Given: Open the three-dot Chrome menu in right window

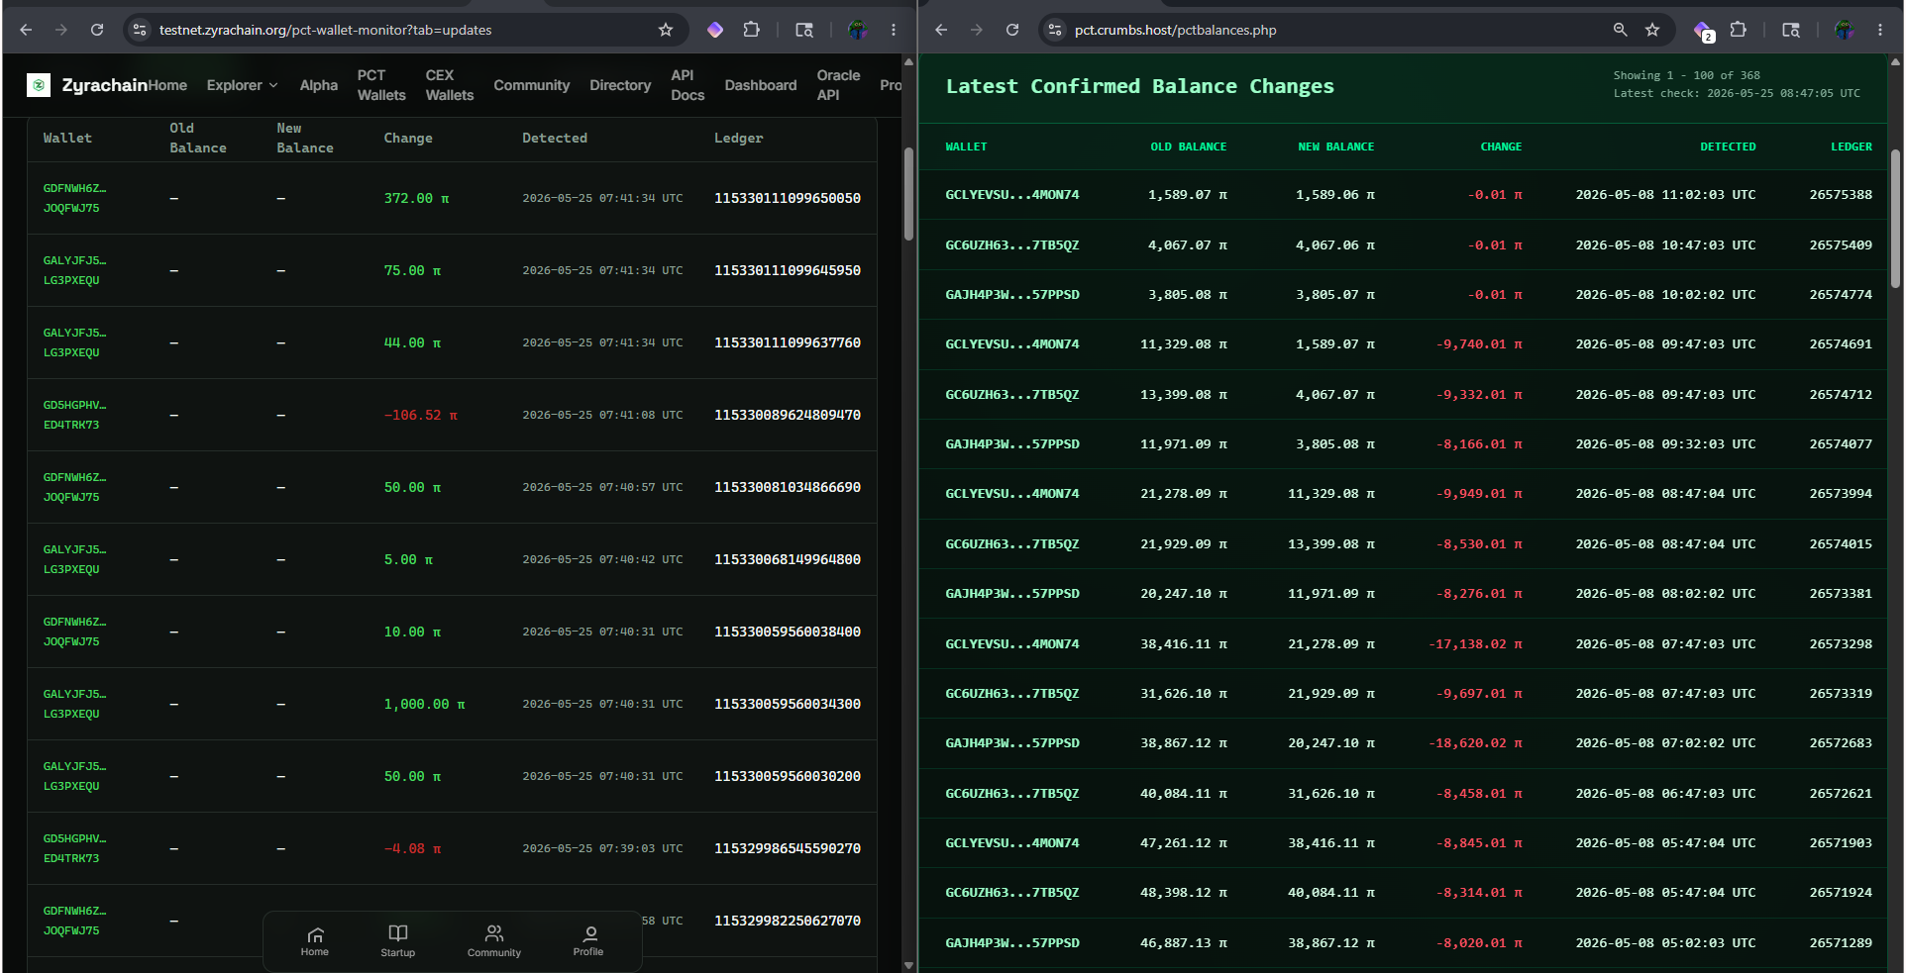Looking at the screenshot, I should pyautogui.click(x=1880, y=30).
